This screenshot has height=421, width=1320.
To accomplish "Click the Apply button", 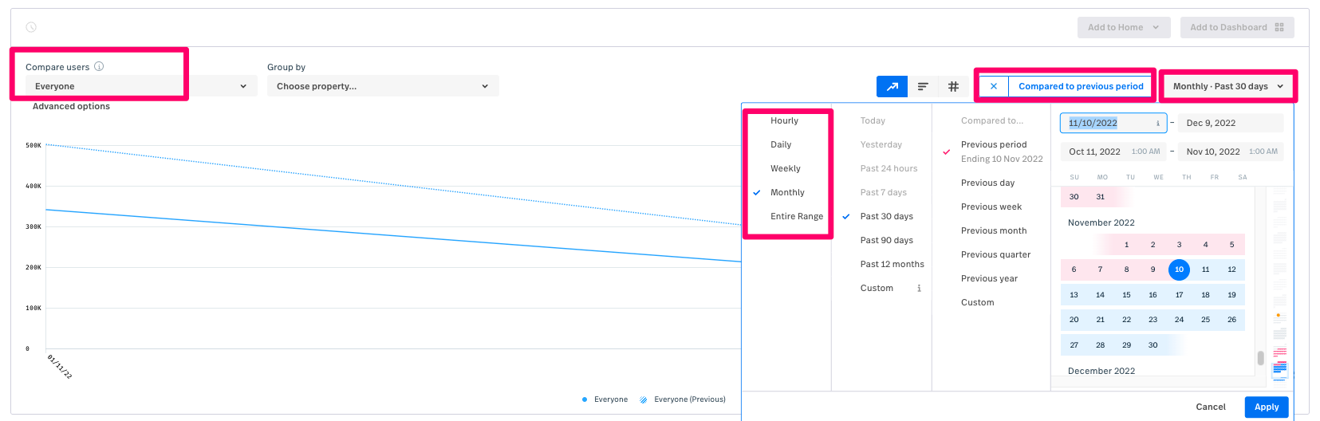I will (1266, 407).
